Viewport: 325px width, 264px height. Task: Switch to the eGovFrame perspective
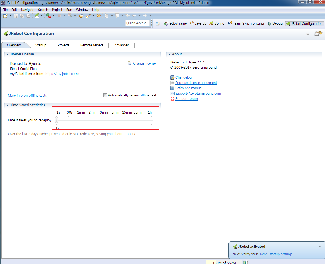pyautogui.click(x=175, y=23)
